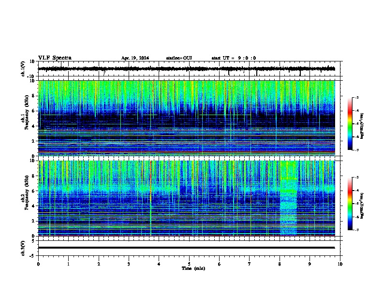Select the date text "Apr. 19, 2024"
This screenshot has height=296, width=383.
pyautogui.click(x=135, y=58)
